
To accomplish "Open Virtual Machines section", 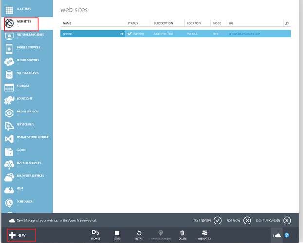I will [27, 36].
